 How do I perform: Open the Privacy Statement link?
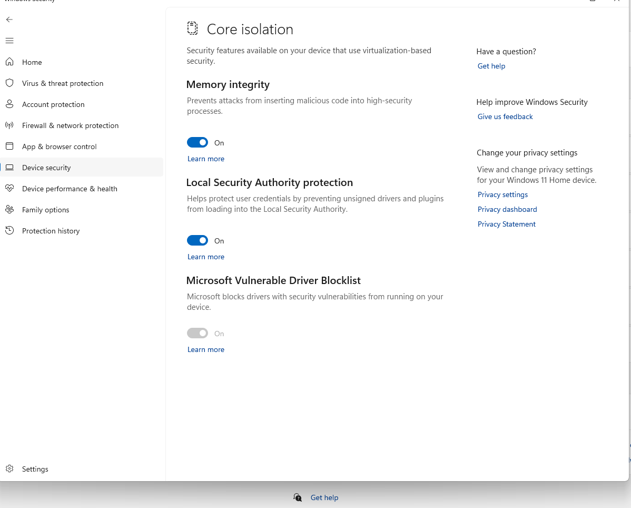pos(507,224)
